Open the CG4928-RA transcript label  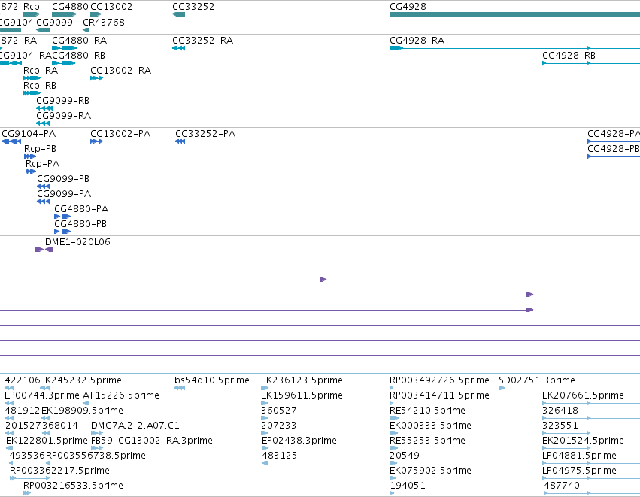[x=417, y=41]
